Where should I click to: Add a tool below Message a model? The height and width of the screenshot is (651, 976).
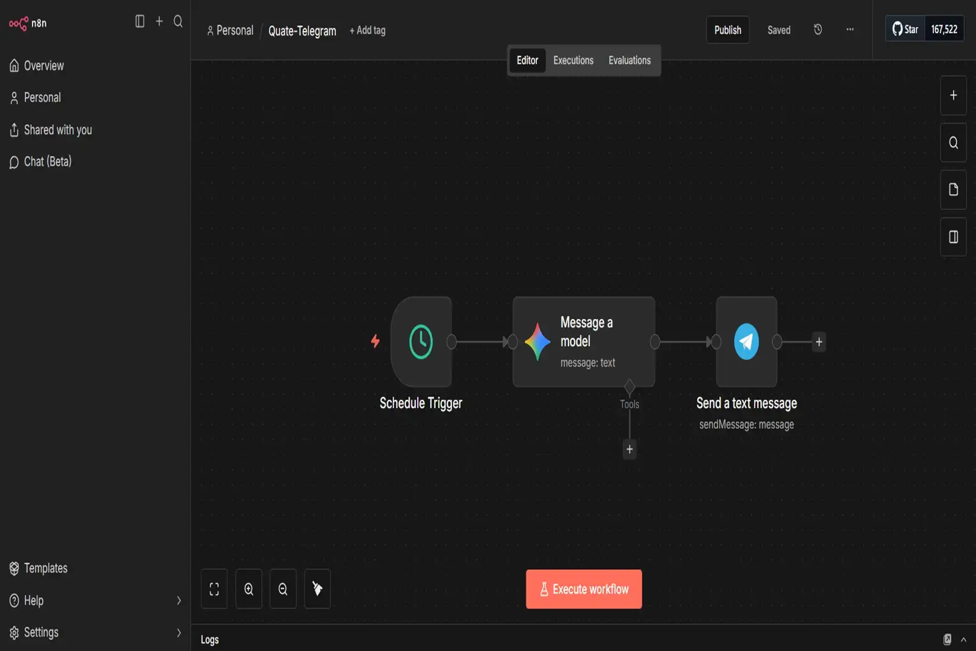[629, 449]
